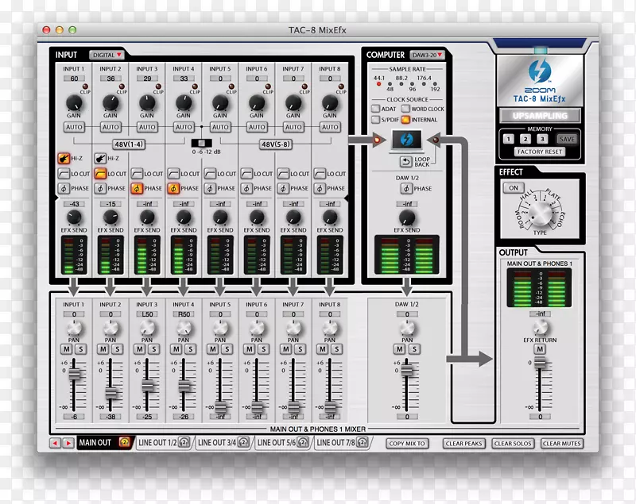Click headphone icon on Line Out 1/2 tab
This screenshot has height=504, width=636.
pyautogui.click(x=184, y=442)
